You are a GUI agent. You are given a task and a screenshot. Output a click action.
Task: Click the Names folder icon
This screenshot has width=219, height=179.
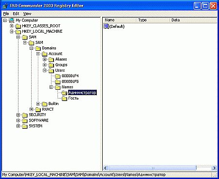click(x=57, y=87)
